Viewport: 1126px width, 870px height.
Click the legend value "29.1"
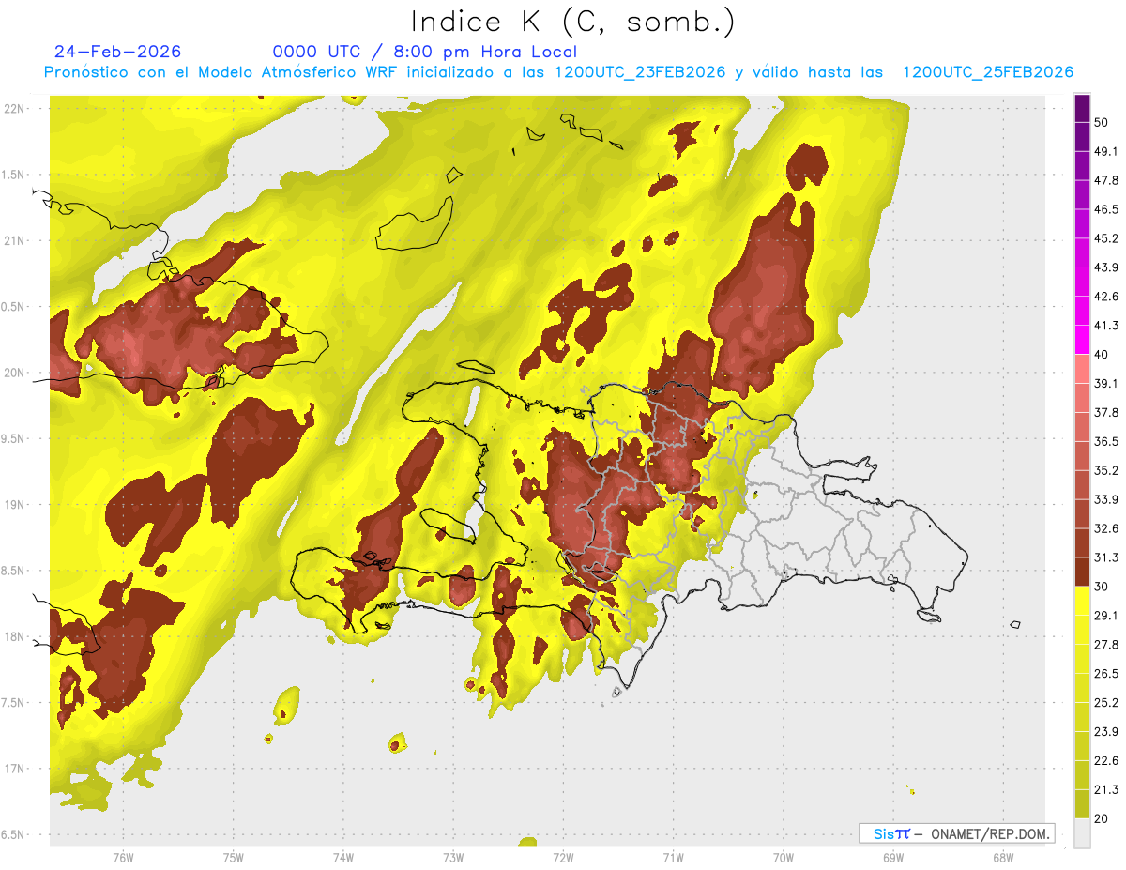click(x=1106, y=616)
